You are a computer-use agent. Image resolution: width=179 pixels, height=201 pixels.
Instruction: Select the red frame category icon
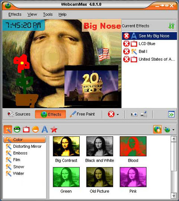(x=26, y=130)
